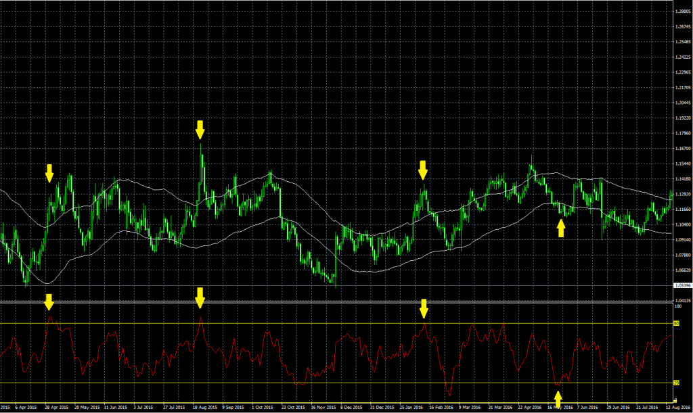Image resolution: width=693 pixels, height=413 pixels.
Task: Click the 1.25485 price axis label
Action: [684, 42]
